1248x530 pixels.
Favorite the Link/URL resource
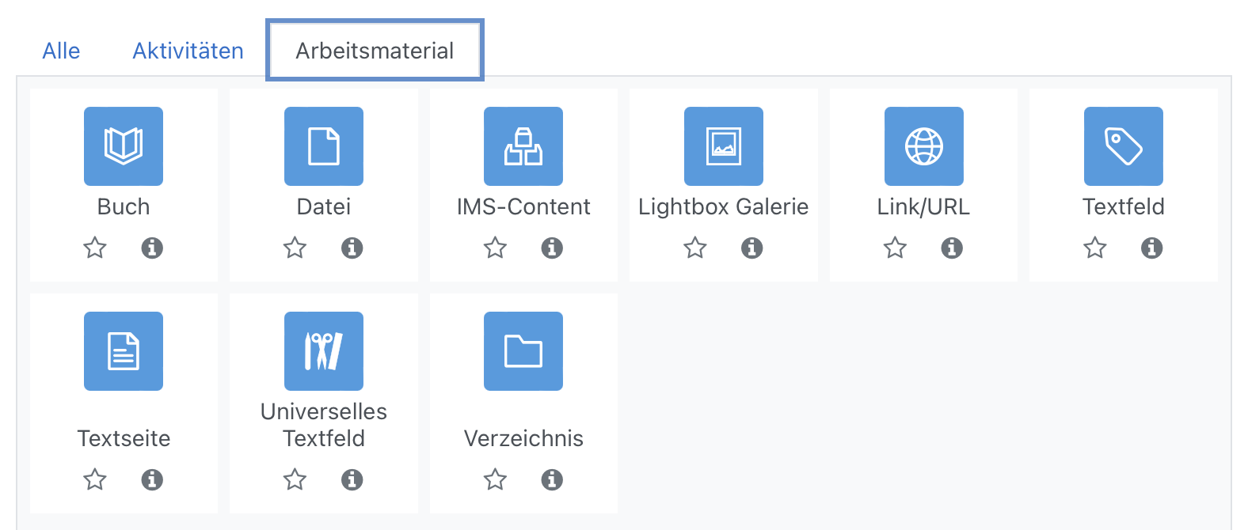click(x=895, y=248)
